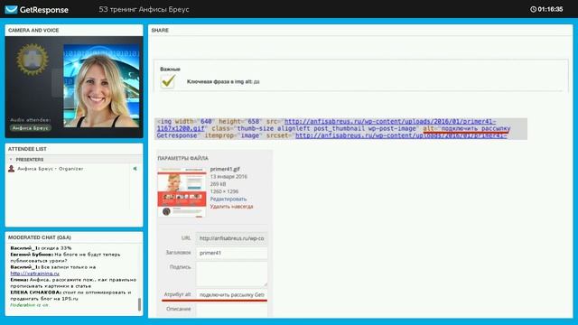578x325 pixels.
Task: Click the Евгений Бубнов chat message
Action: pyautogui.click(x=65, y=257)
